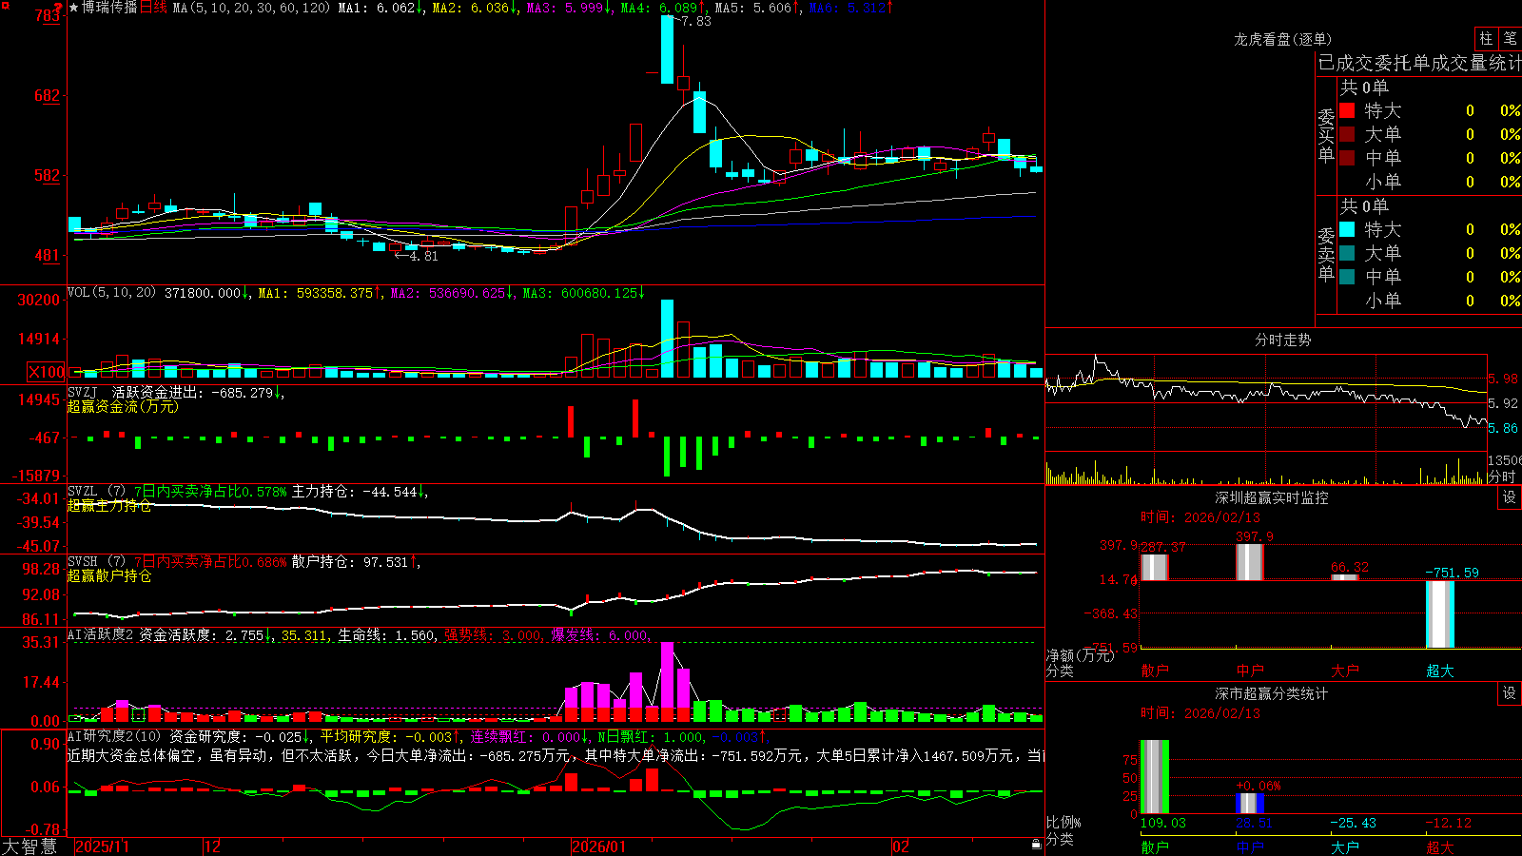
Task: Click the AI活跃度2 indicator name
Action: (x=101, y=634)
